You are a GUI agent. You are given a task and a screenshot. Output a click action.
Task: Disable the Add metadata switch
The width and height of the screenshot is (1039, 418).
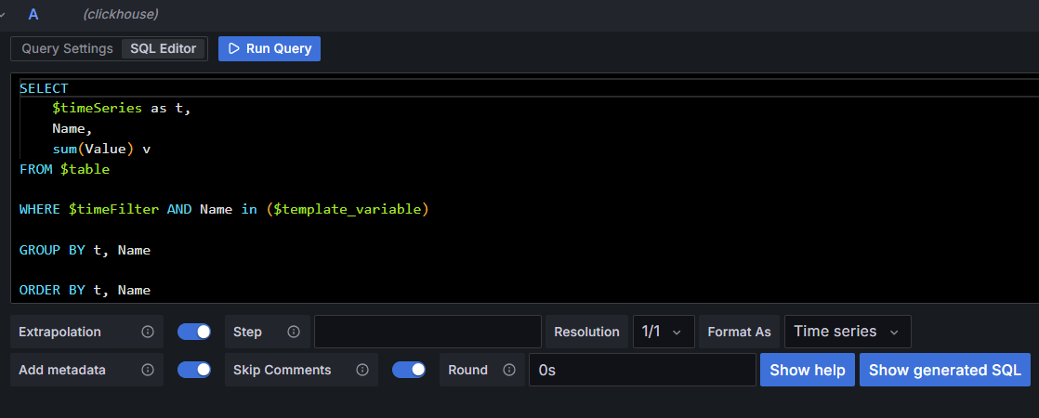point(194,370)
